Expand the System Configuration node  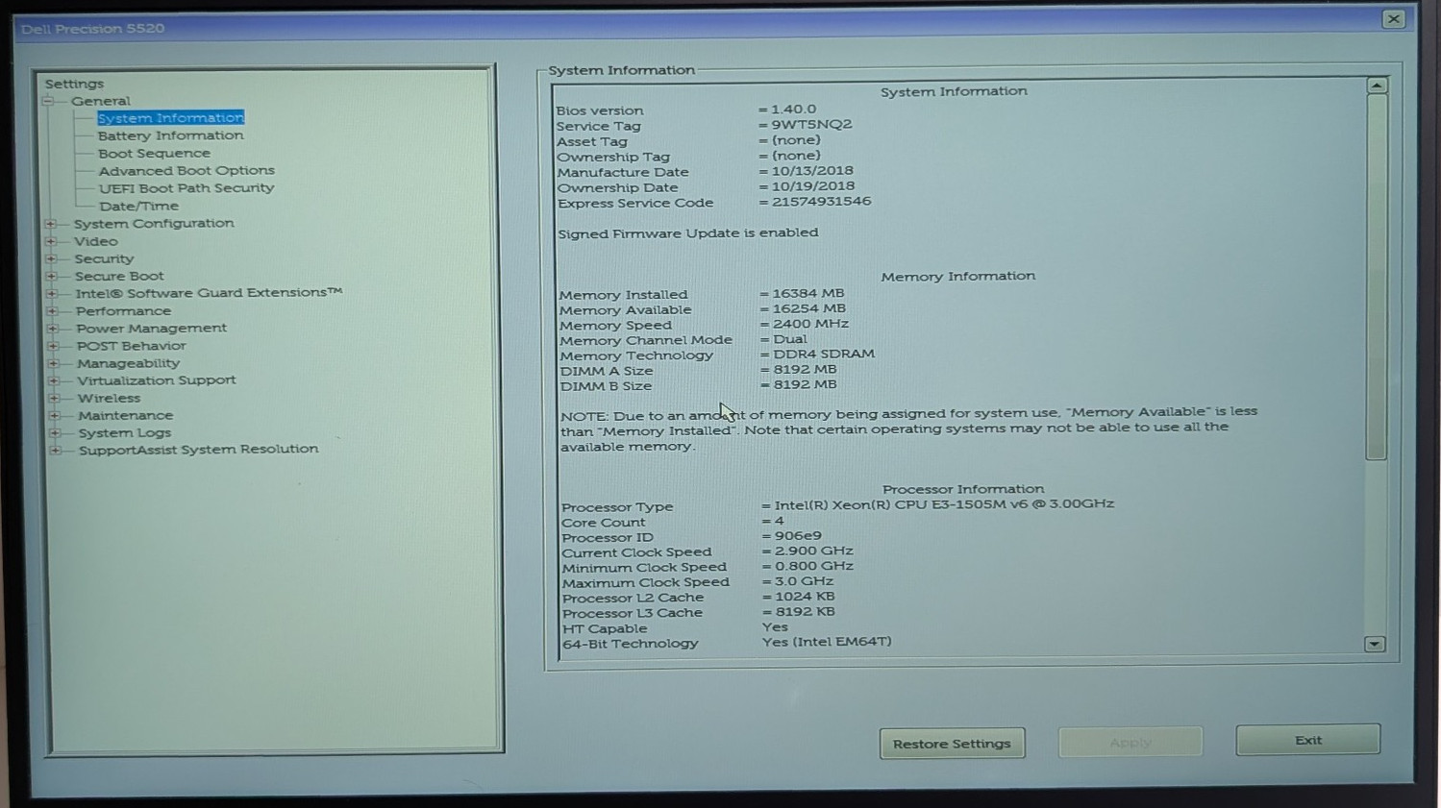pyautogui.click(x=50, y=224)
